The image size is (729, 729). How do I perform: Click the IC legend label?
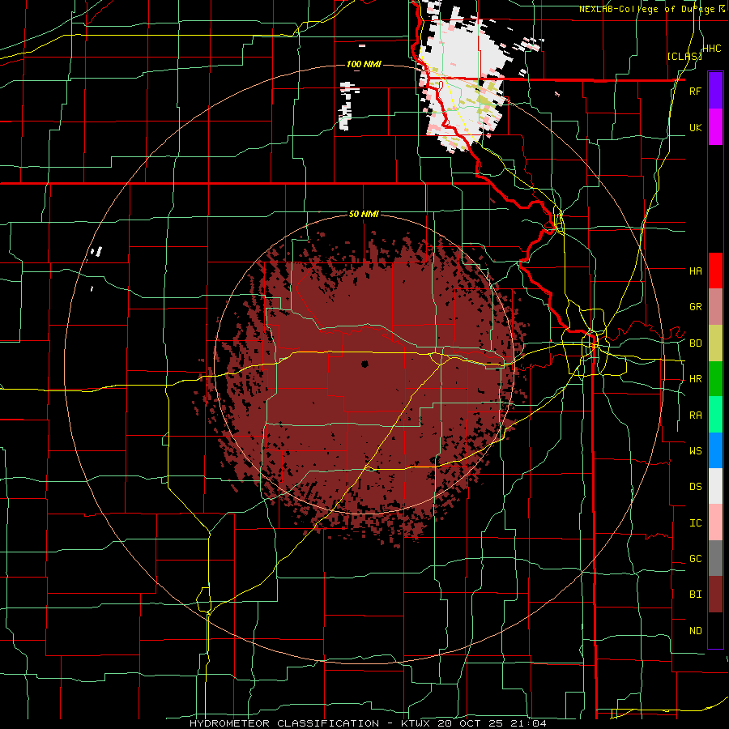pyautogui.click(x=695, y=523)
